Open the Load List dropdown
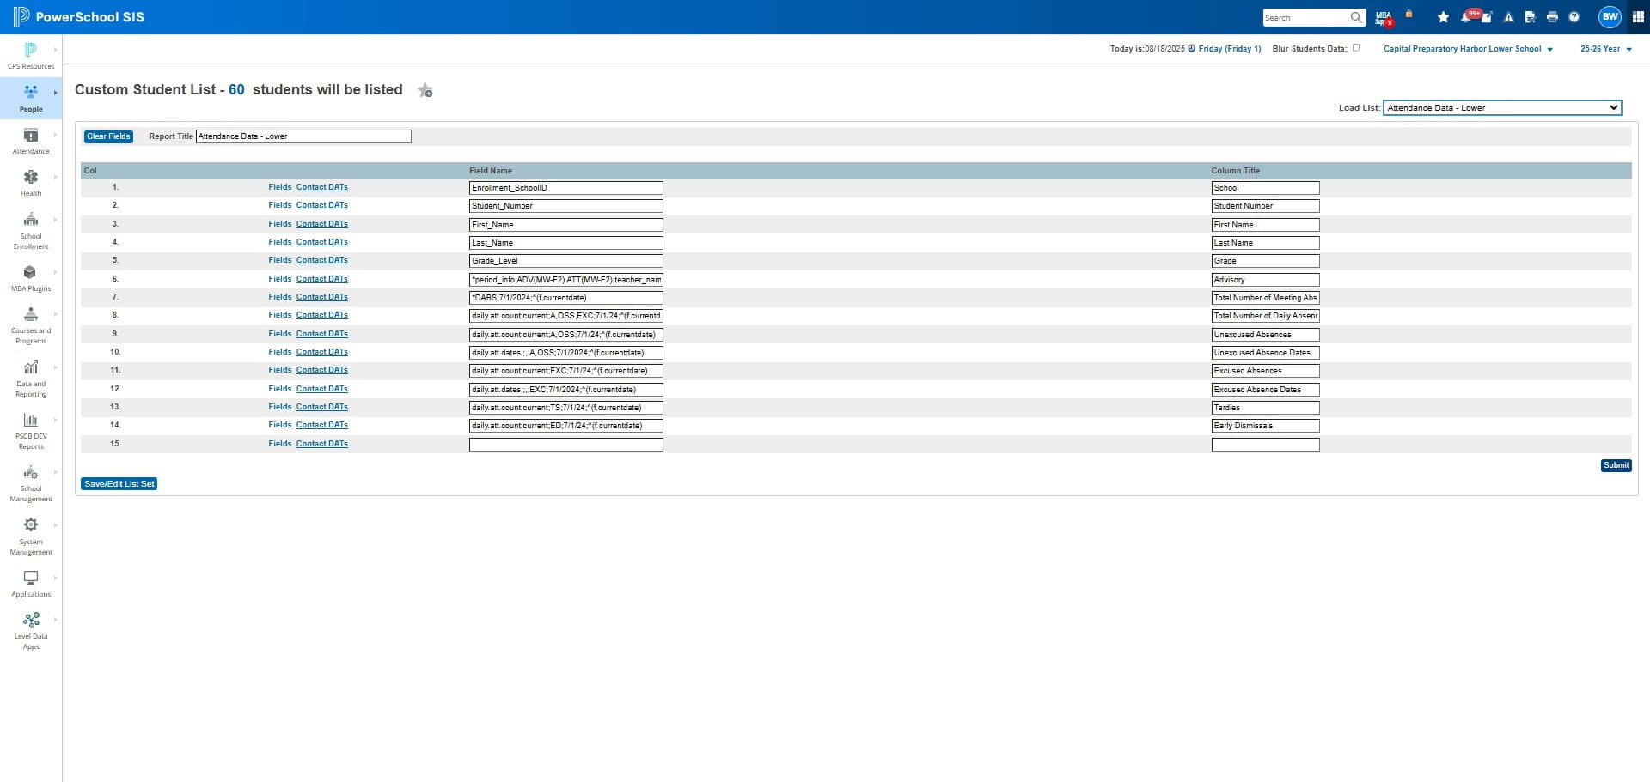The image size is (1650, 782). pos(1501,108)
